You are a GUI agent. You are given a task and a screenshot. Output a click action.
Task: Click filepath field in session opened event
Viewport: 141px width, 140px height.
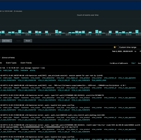(x=17, y=78)
